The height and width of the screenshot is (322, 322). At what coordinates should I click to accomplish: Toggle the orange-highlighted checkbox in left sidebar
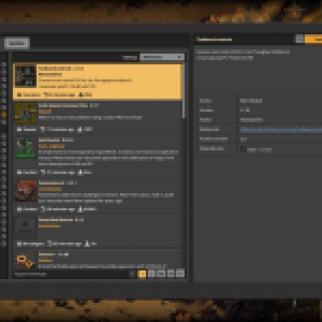(4, 115)
